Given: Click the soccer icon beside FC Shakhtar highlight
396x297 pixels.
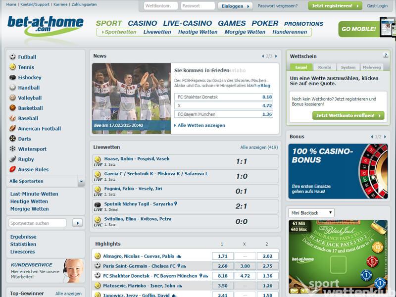Looking at the screenshot, I should [x=98, y=276].
